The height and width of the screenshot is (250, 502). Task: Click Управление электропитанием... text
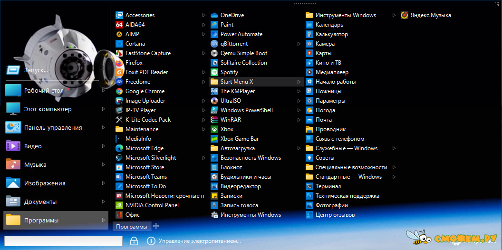pyautogui.click(x=200, y=240)
